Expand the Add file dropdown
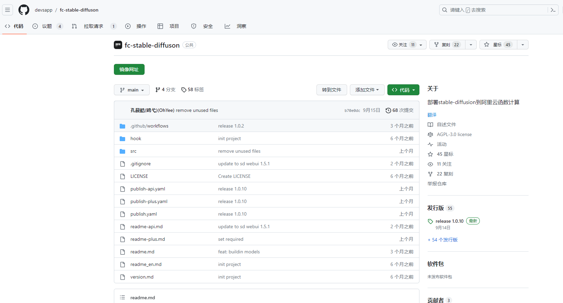 [367, 90]
